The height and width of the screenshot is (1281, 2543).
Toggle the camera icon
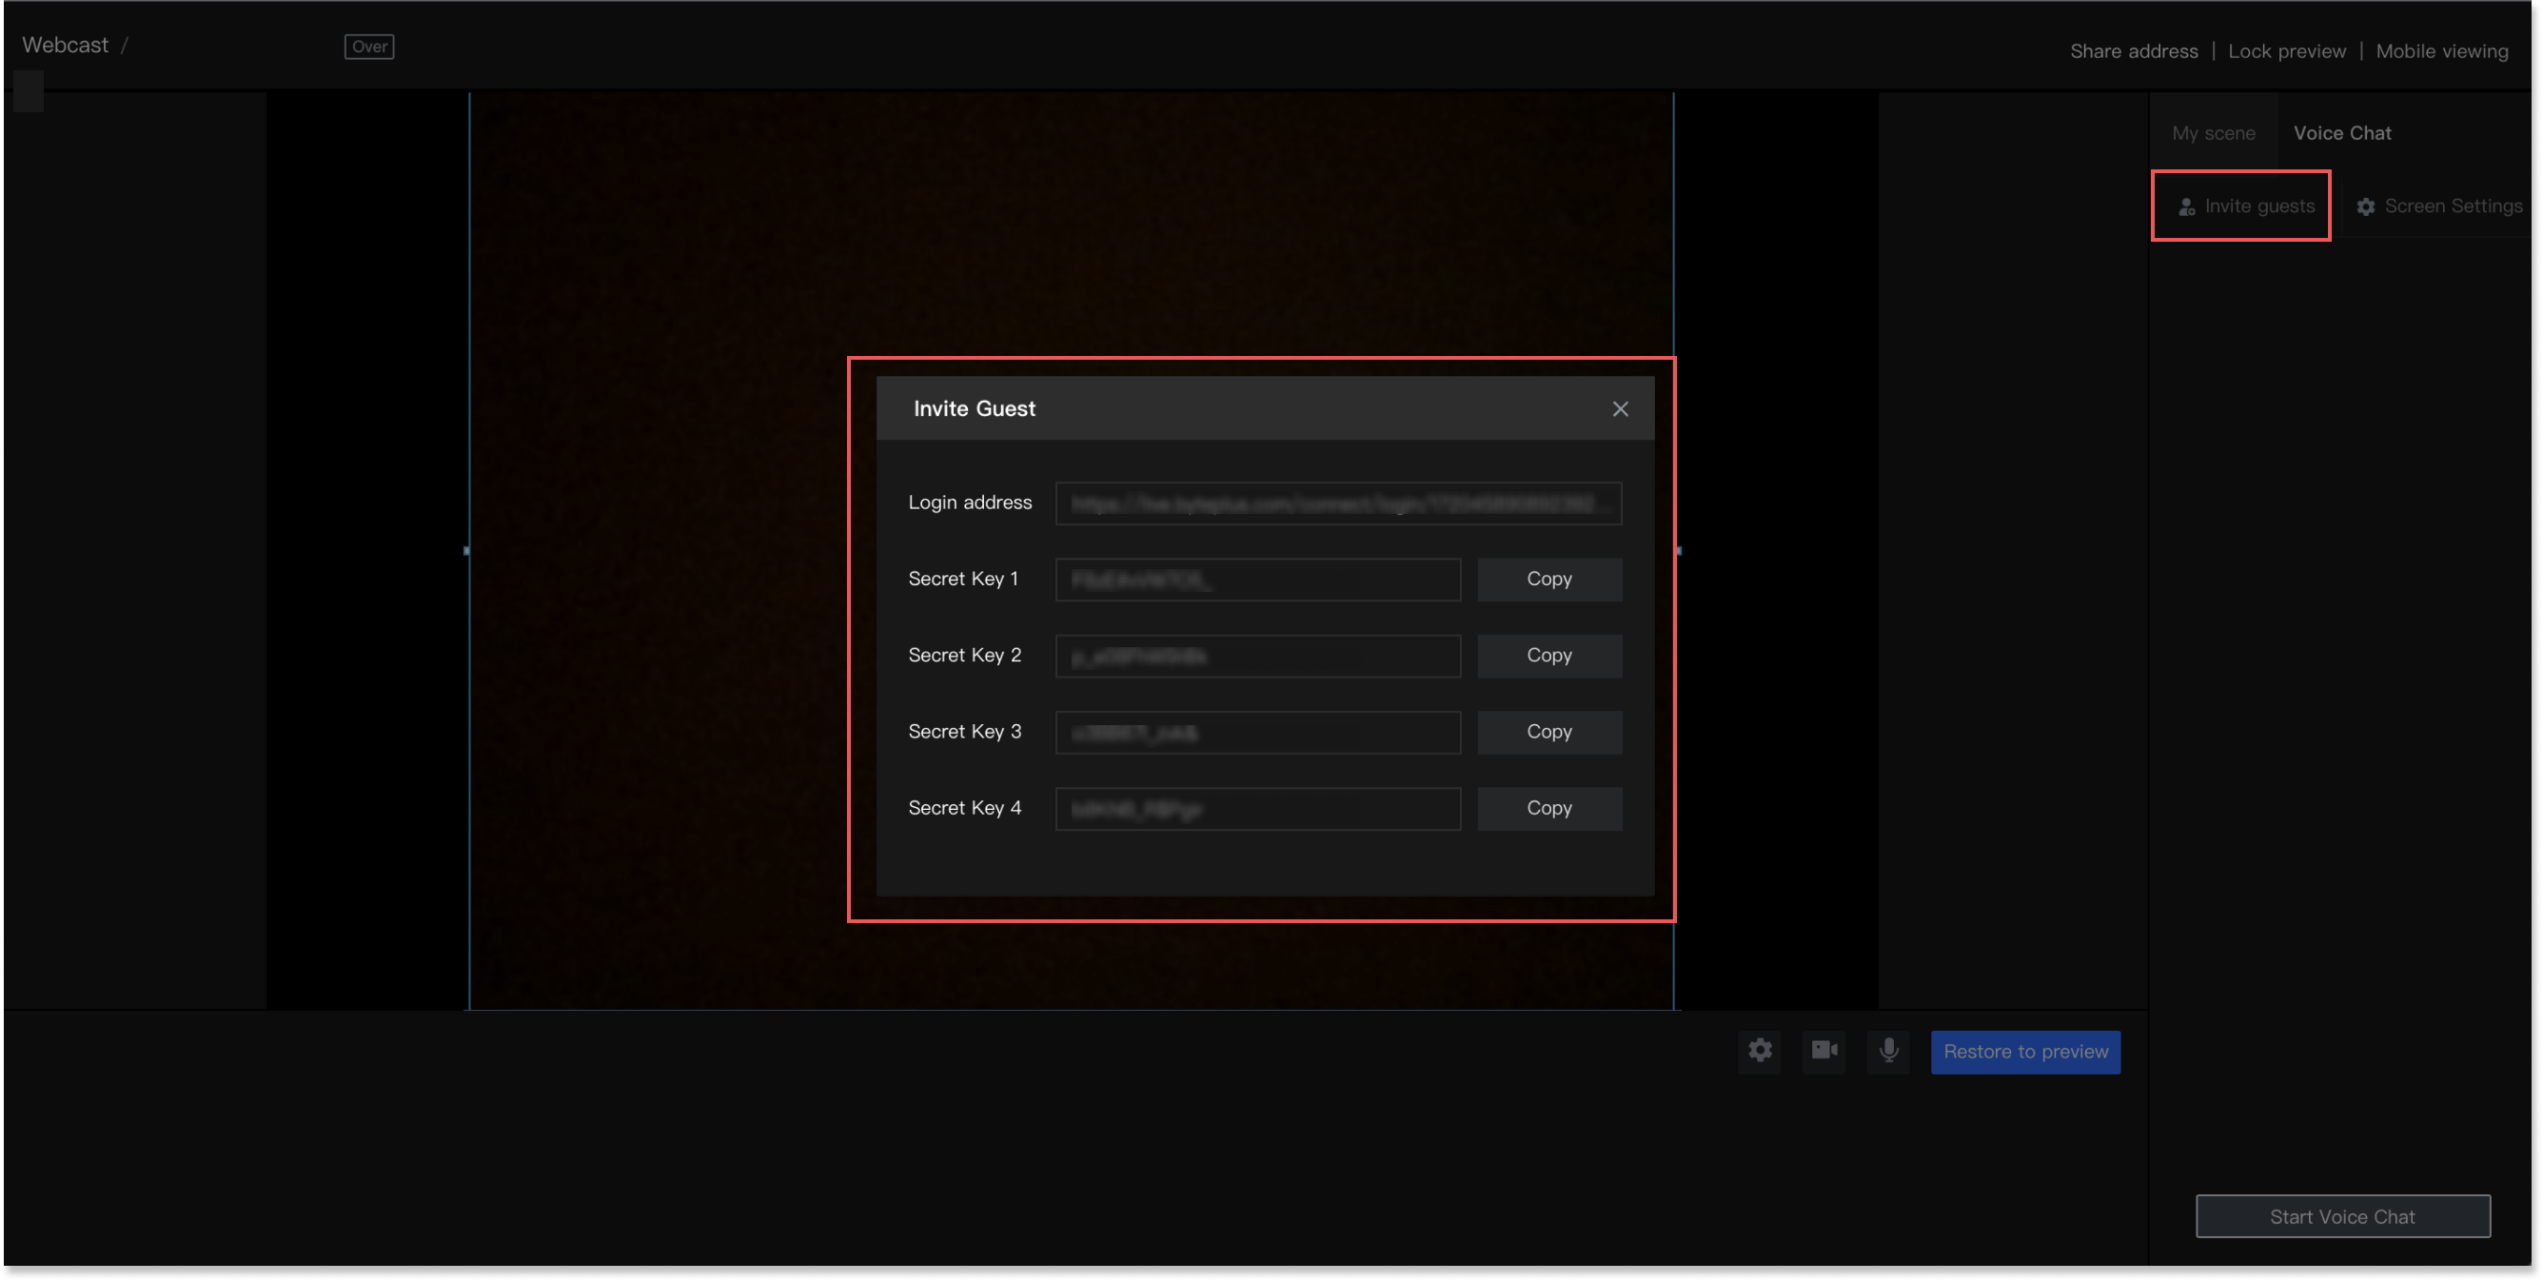pyautogui.click(x=1823, y=1051)
